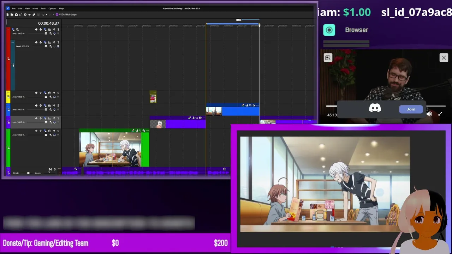This screenshot has width=452, height=254.
Task: Create a new project via toolbar icon
Action: (7, 14)
